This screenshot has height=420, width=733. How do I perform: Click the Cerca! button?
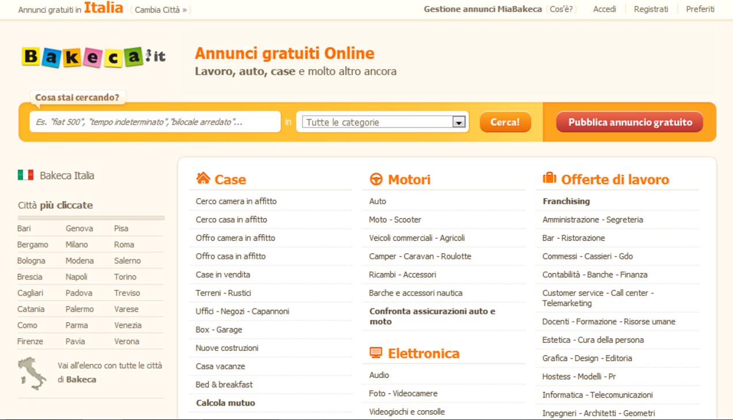point(505,122)
